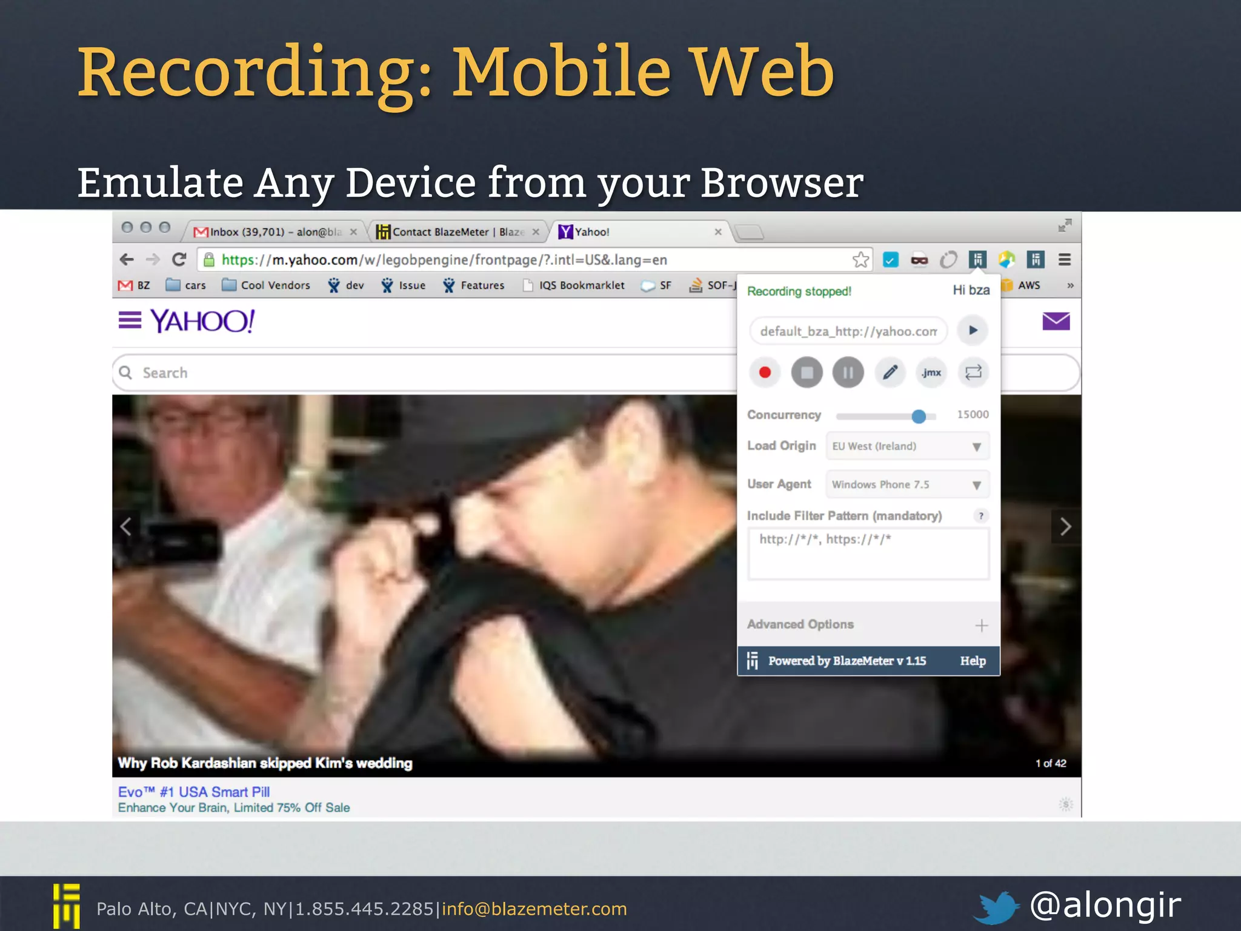
Task: Export script with the .jmx button
Action: pos(931,372)
